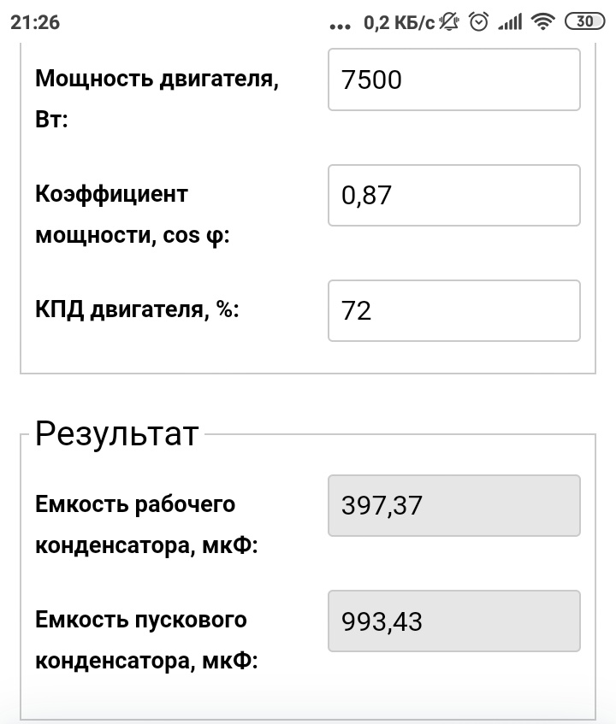Click the start capacitor result 993,43
Screen dimensions: 616x724
[453, 621]
